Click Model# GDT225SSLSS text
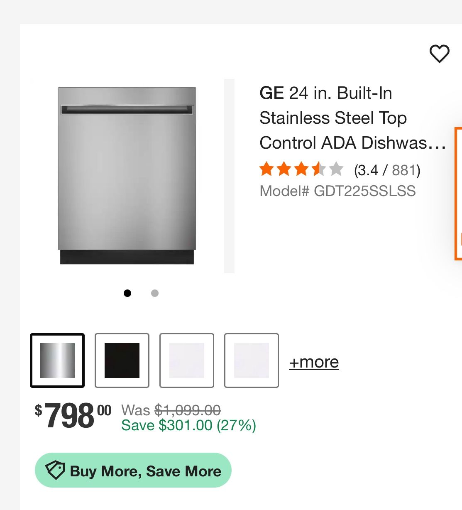This screenshot has width=462, height=510. [338, 191]
